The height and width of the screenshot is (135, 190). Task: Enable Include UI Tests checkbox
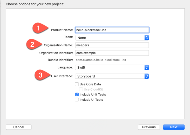(x=77, y=100)
